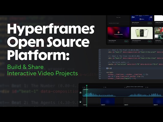
Task: Click the Hyperframes headline word
Action: pyautogui.click(x=51, y=29)
